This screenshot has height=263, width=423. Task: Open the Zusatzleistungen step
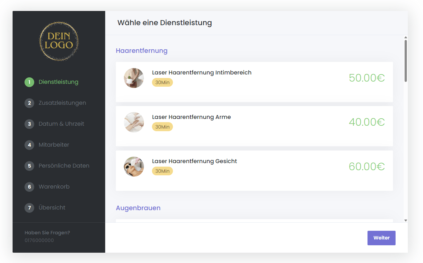point(62,103)
